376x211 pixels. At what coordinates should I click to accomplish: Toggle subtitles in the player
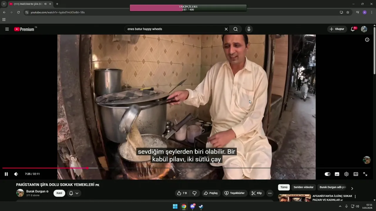tap(337, 174)
